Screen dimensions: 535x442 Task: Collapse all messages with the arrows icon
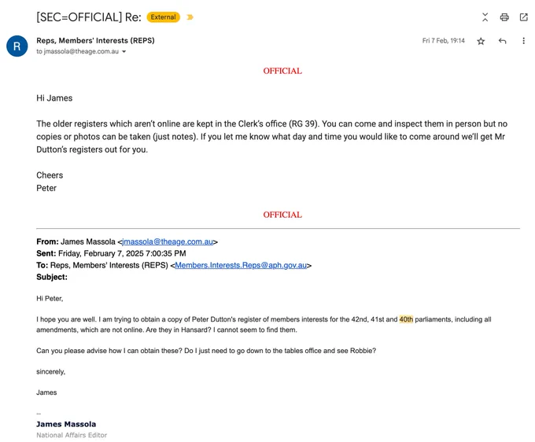tap(485, 17)
